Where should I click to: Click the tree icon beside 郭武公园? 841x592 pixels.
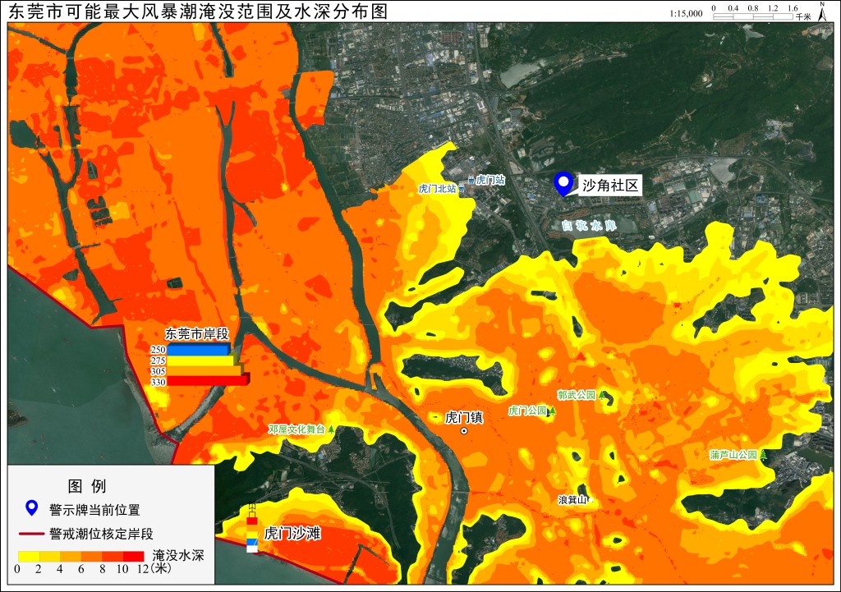click(602, 395)
